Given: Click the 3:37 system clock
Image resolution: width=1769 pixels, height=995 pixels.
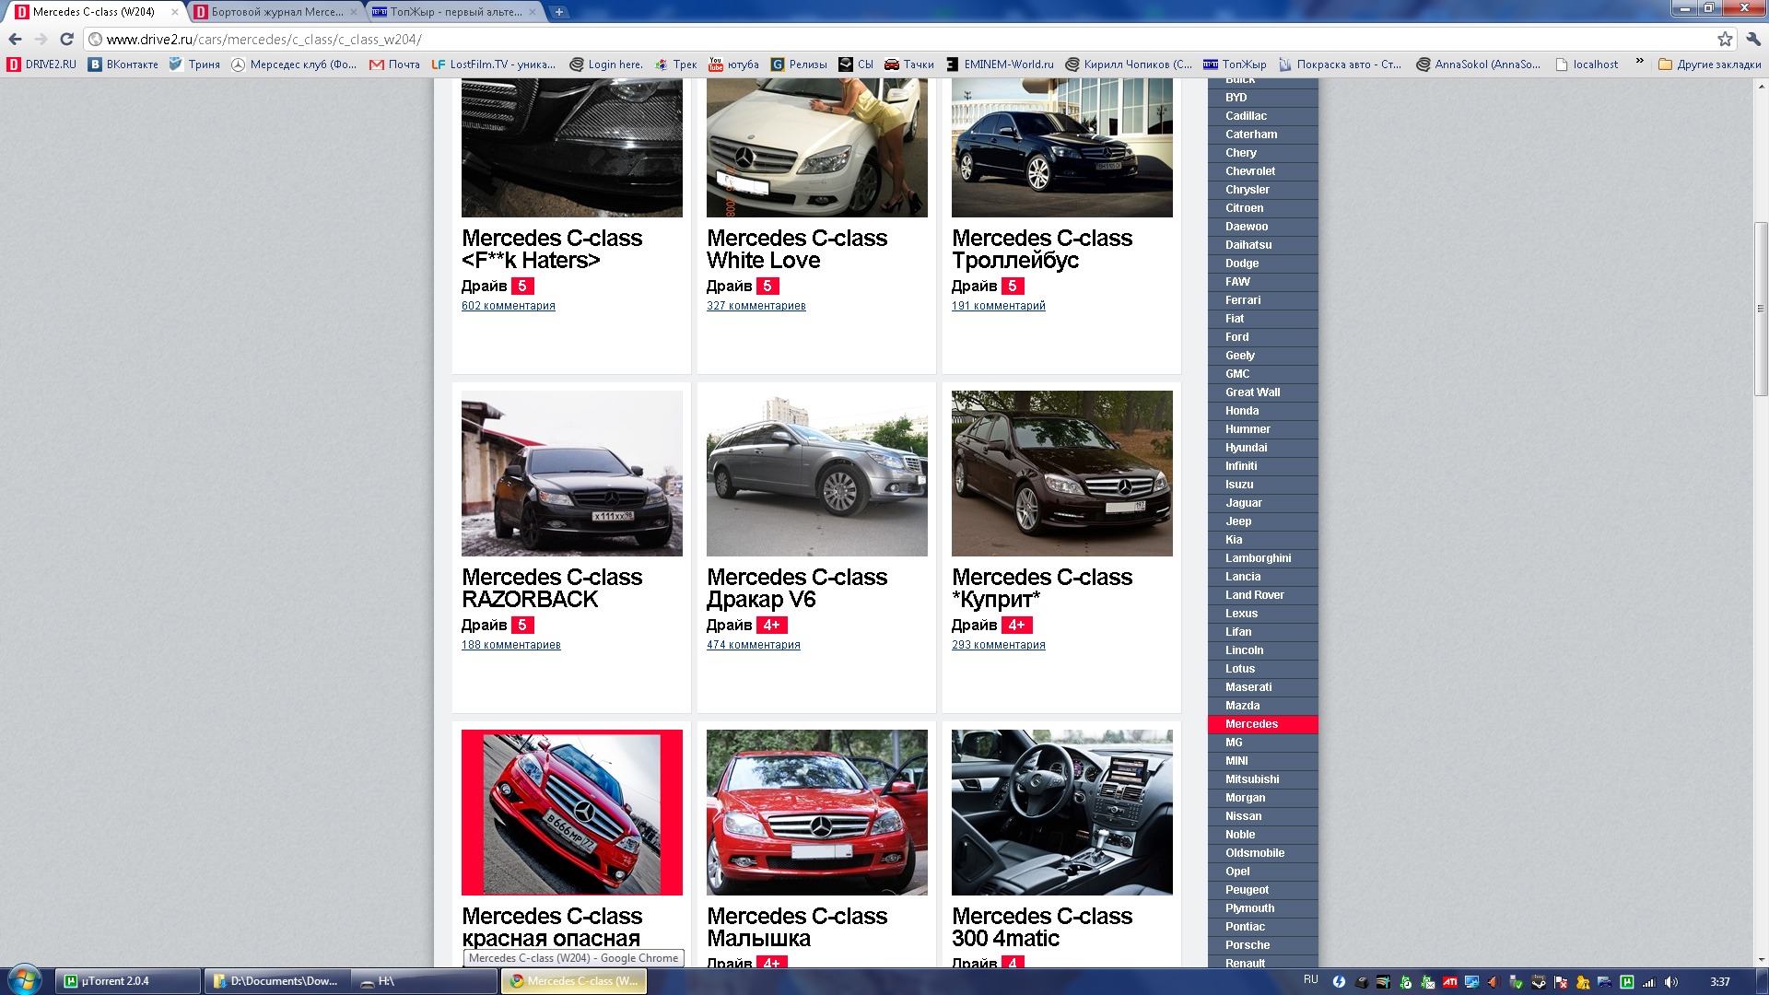Looking at the screenshot, I should pos(1720,982).
